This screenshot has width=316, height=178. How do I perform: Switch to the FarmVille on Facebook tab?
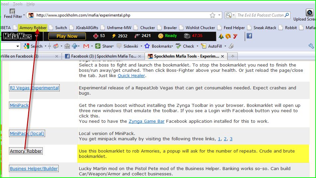pos(30,56)
